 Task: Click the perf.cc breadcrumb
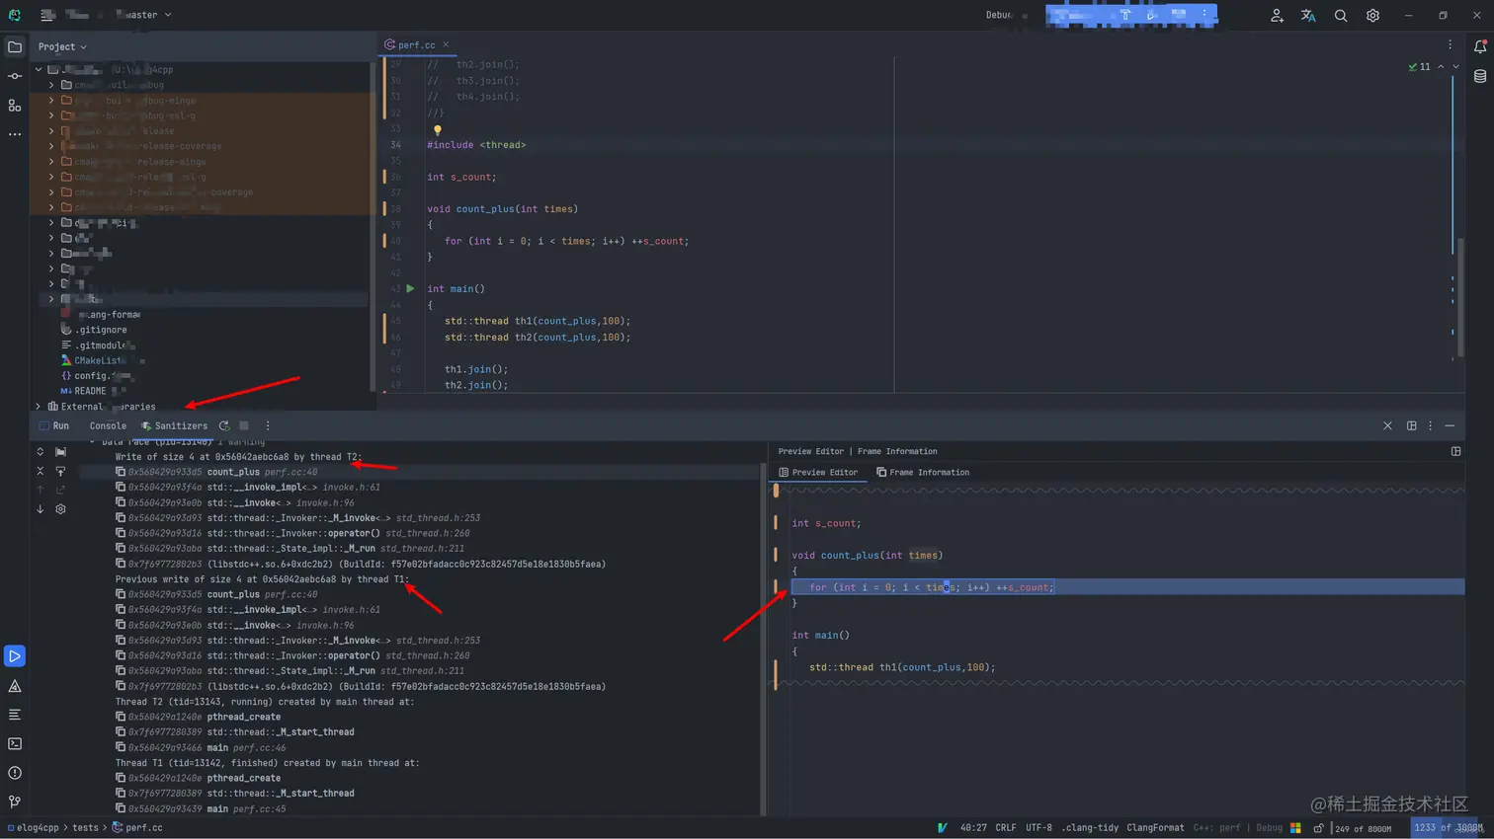pos(137,828)
